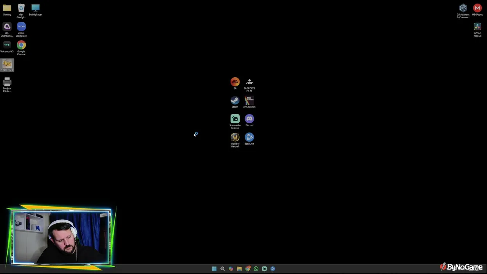Open the Bonjour Printer shortcut

pyautogui.click(x=7, y=85)
